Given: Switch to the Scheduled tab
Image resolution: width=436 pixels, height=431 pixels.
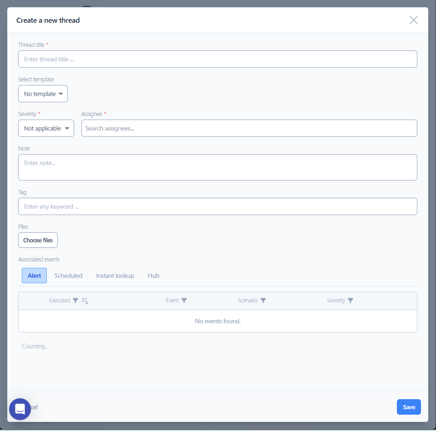Looking at the screenshot, I should pyautogui.click(x=68, y=276).
